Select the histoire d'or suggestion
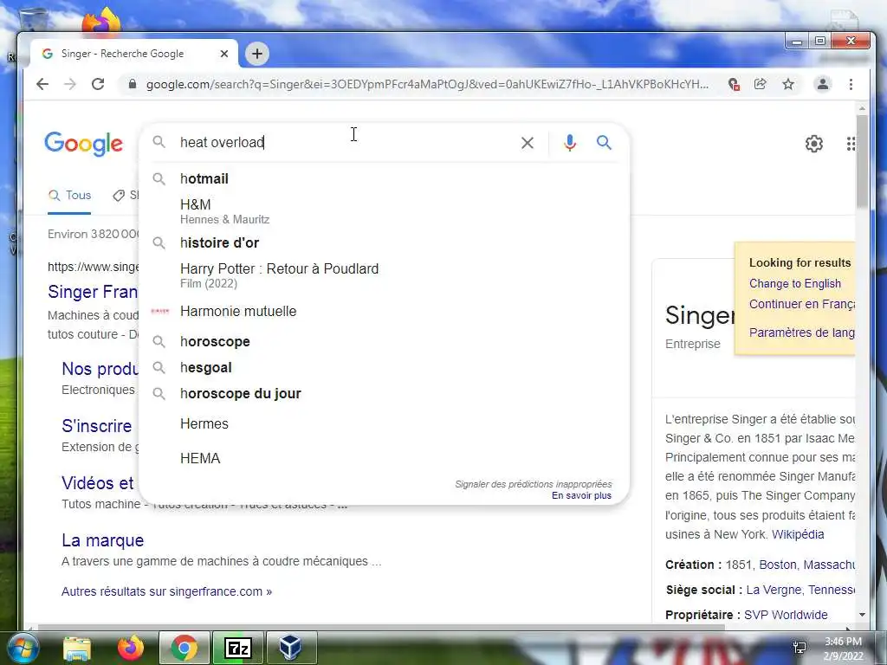This screenshot has width=887, height=665. [x=384, y=242]
